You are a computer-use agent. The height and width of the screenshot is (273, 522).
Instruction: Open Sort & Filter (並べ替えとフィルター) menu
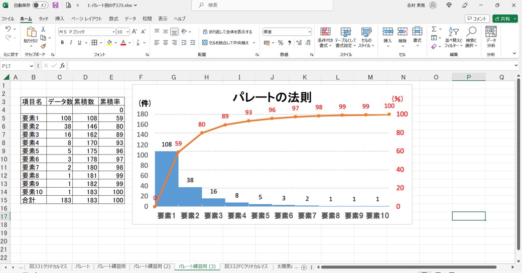coord(454,37)
